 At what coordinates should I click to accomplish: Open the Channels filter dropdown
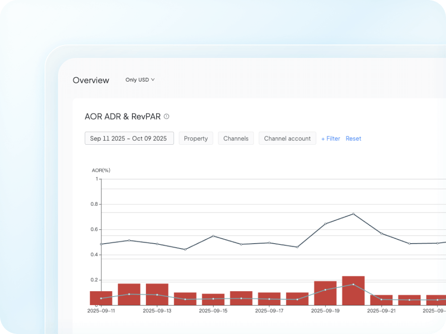[x=236, y=138]
